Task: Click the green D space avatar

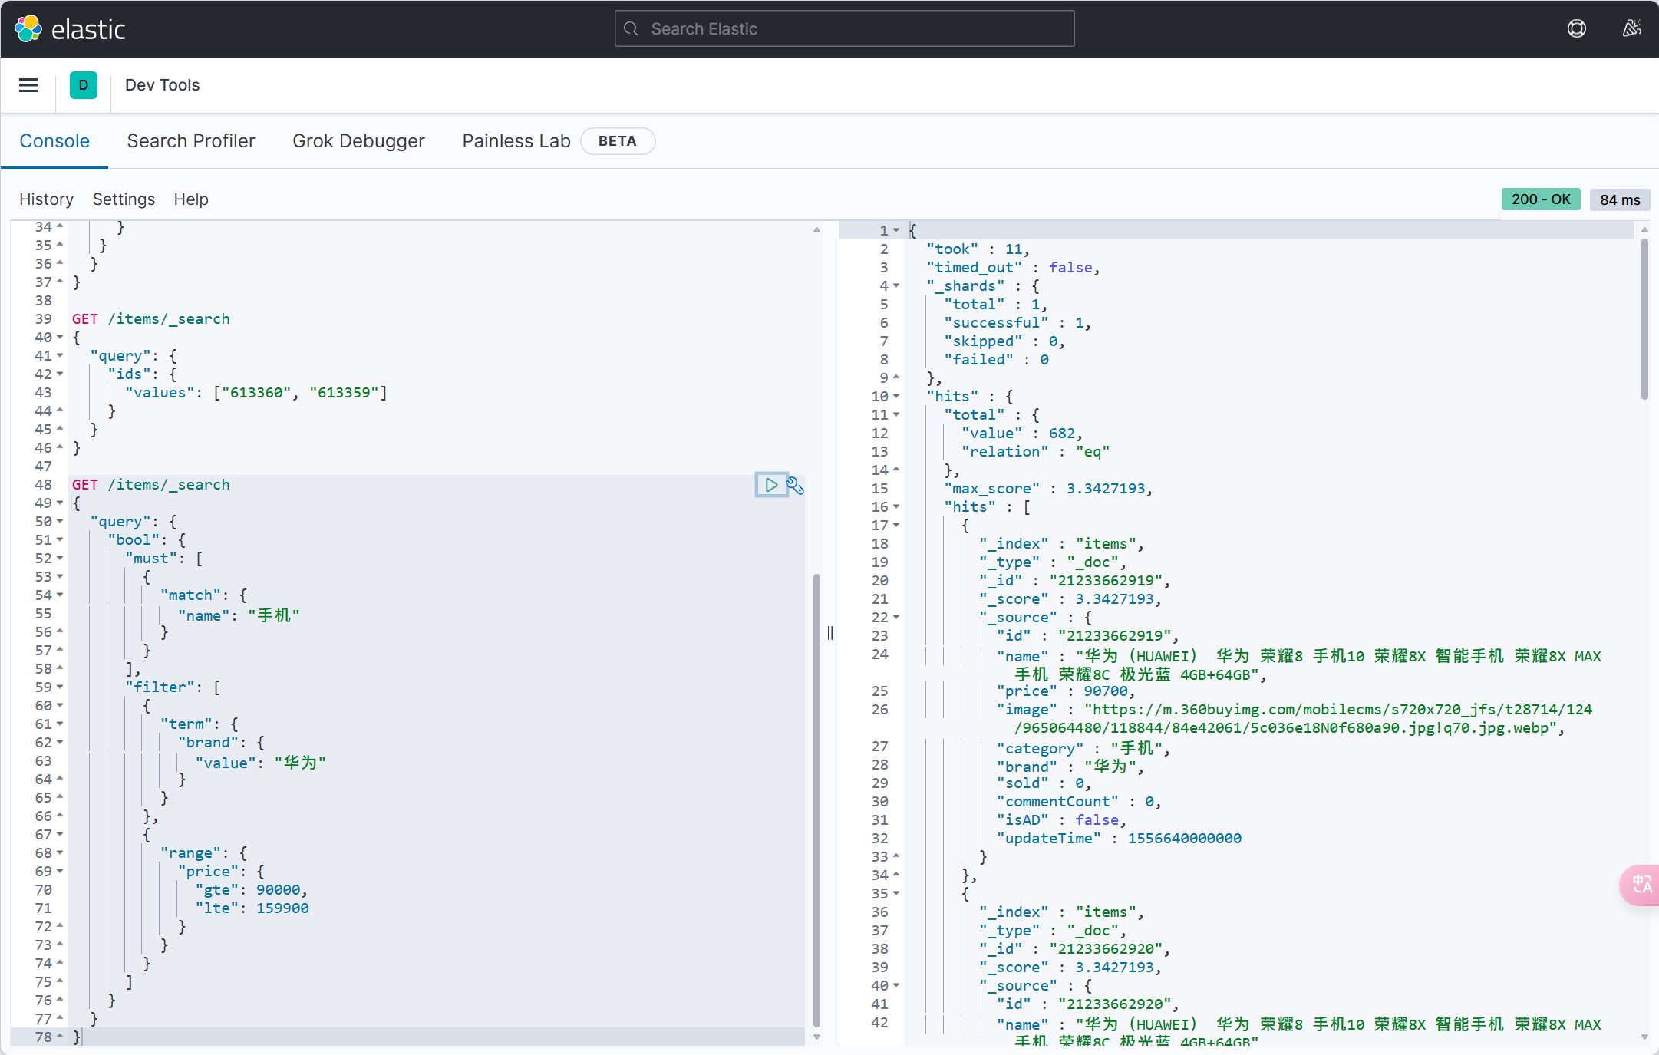Action: [83, 85]
